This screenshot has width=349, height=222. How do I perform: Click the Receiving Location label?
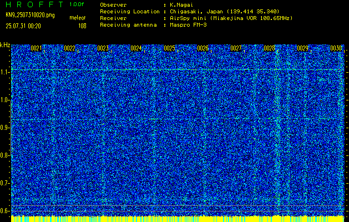[130, 12]
